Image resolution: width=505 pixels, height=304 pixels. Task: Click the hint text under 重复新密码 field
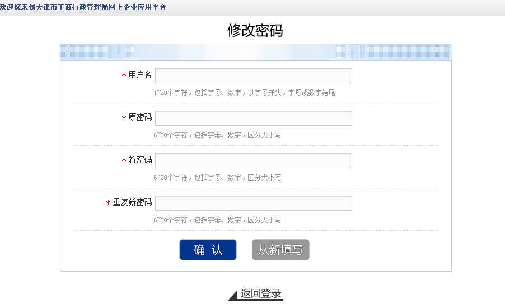(x=217, y=220)
